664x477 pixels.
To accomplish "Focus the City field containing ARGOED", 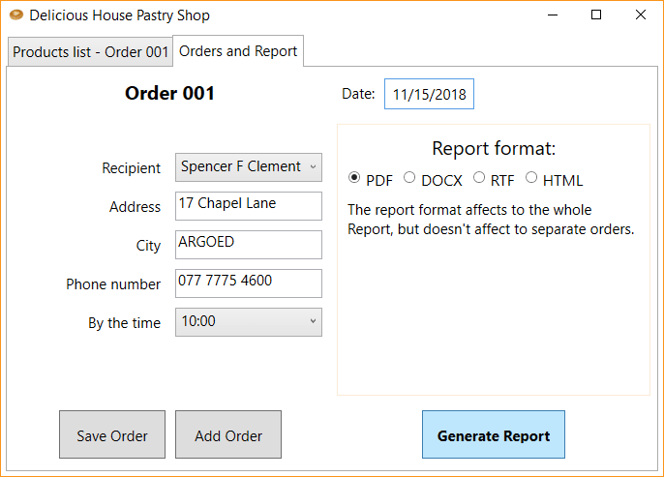I will tap(249, 245).
